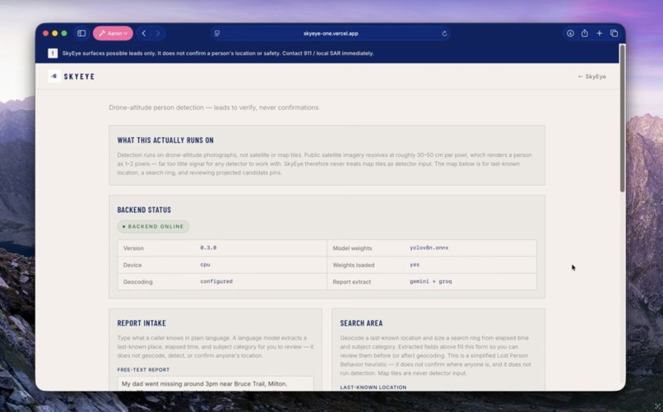Select the device value cpu
This screenshot has height=412, width=663.
coord(205,265)
